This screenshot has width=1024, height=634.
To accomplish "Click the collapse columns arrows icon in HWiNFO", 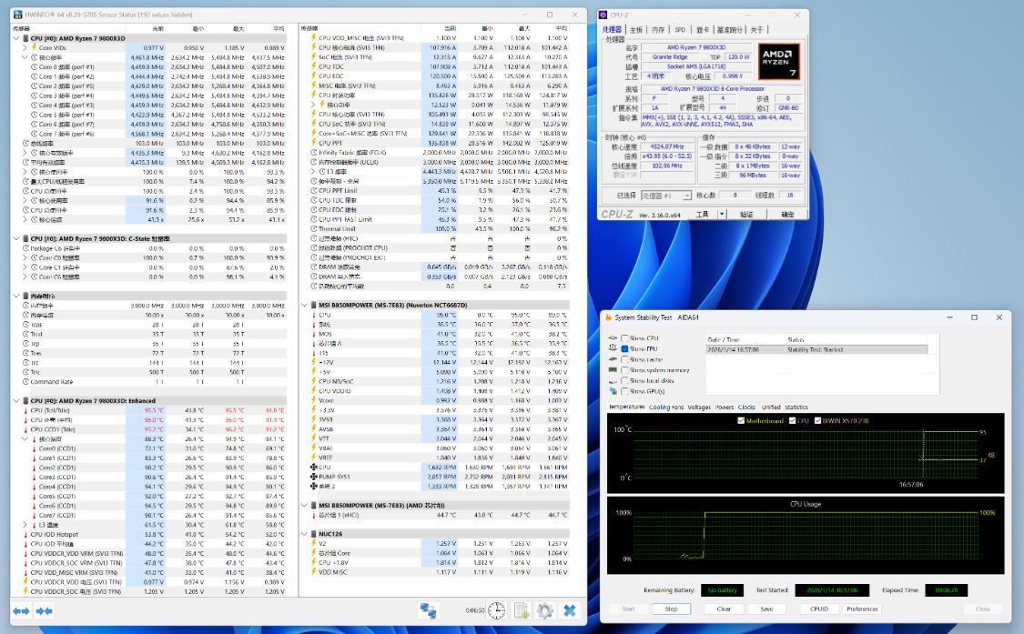I will pyautogui.click(x=43, y=610).
